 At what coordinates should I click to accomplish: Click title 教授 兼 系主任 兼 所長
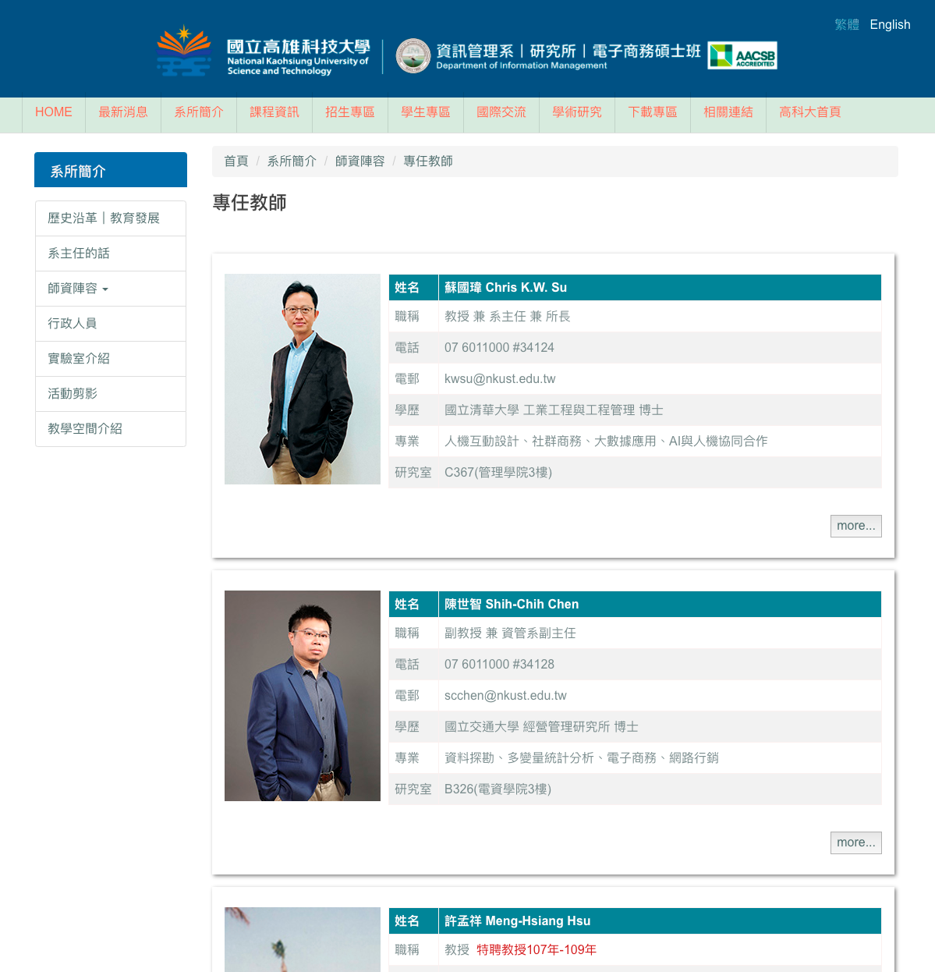pyautogui.click(x=507, y=317)
